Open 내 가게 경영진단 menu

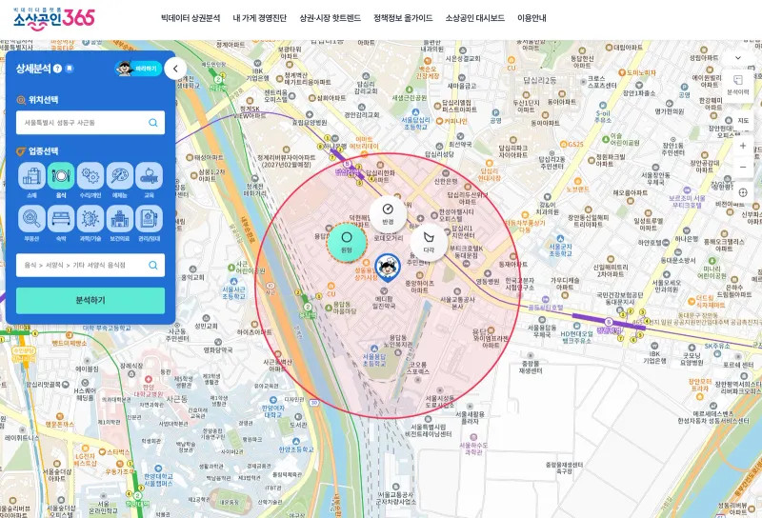[259, 18]
